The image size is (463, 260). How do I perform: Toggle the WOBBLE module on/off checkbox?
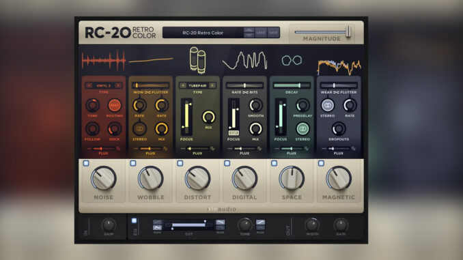click(x=133, y=163)
